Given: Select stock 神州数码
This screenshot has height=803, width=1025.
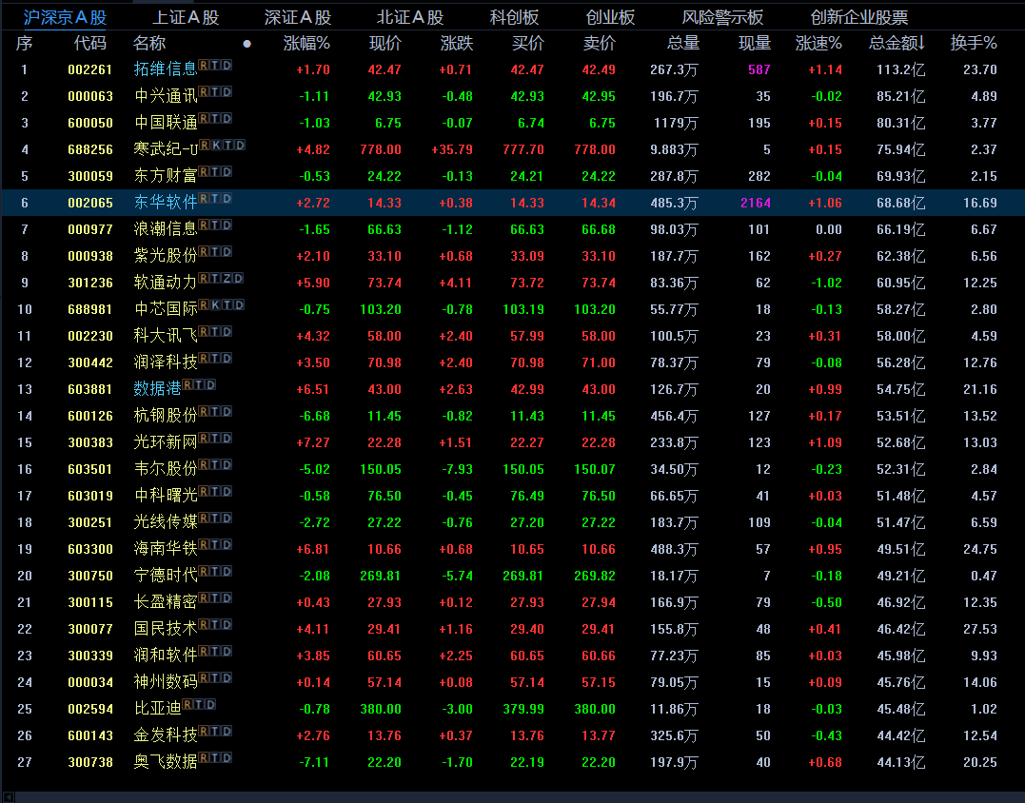Looking at the screenshot, I should 166,682.
